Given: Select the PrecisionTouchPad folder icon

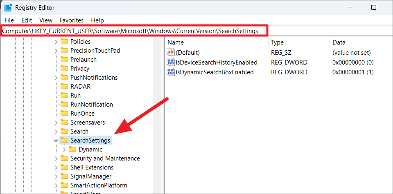Looking at the screenshot, I should tap(64, 51).
